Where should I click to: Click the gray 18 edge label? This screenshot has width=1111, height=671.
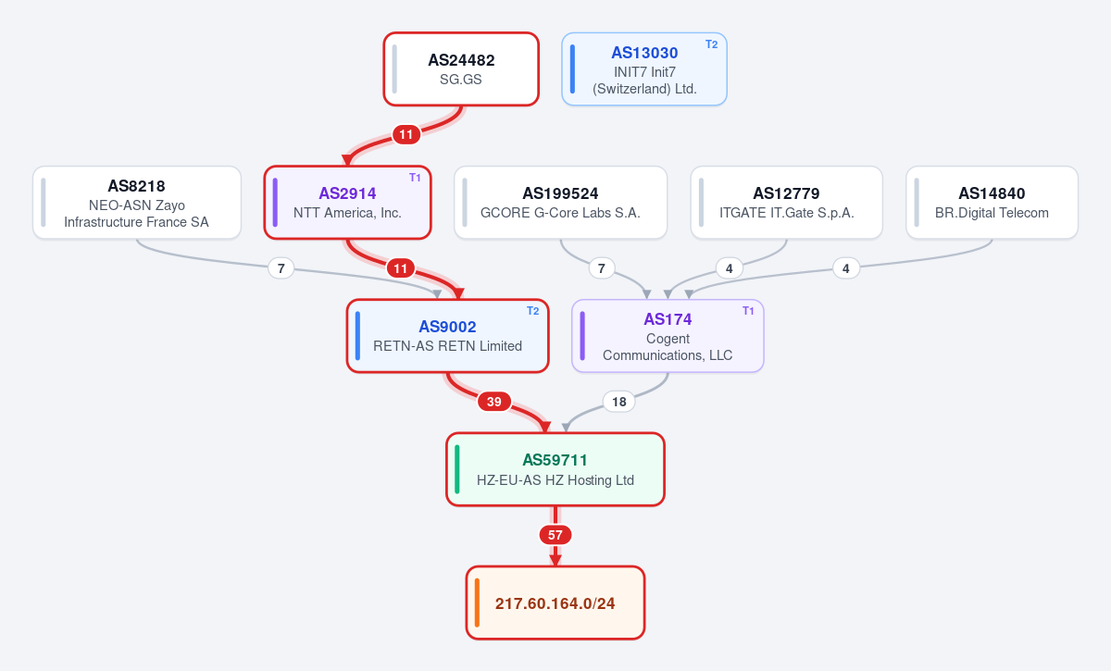[619, 402]
